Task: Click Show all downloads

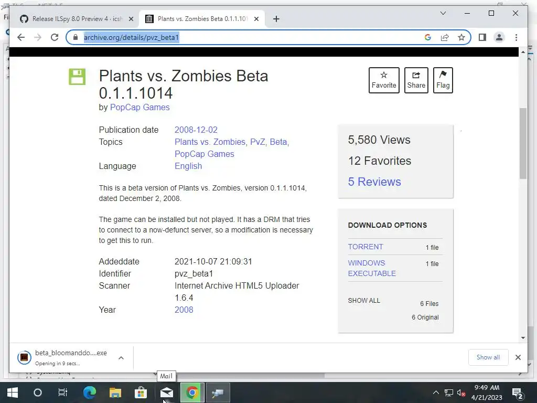Action: tap(488, 357)
